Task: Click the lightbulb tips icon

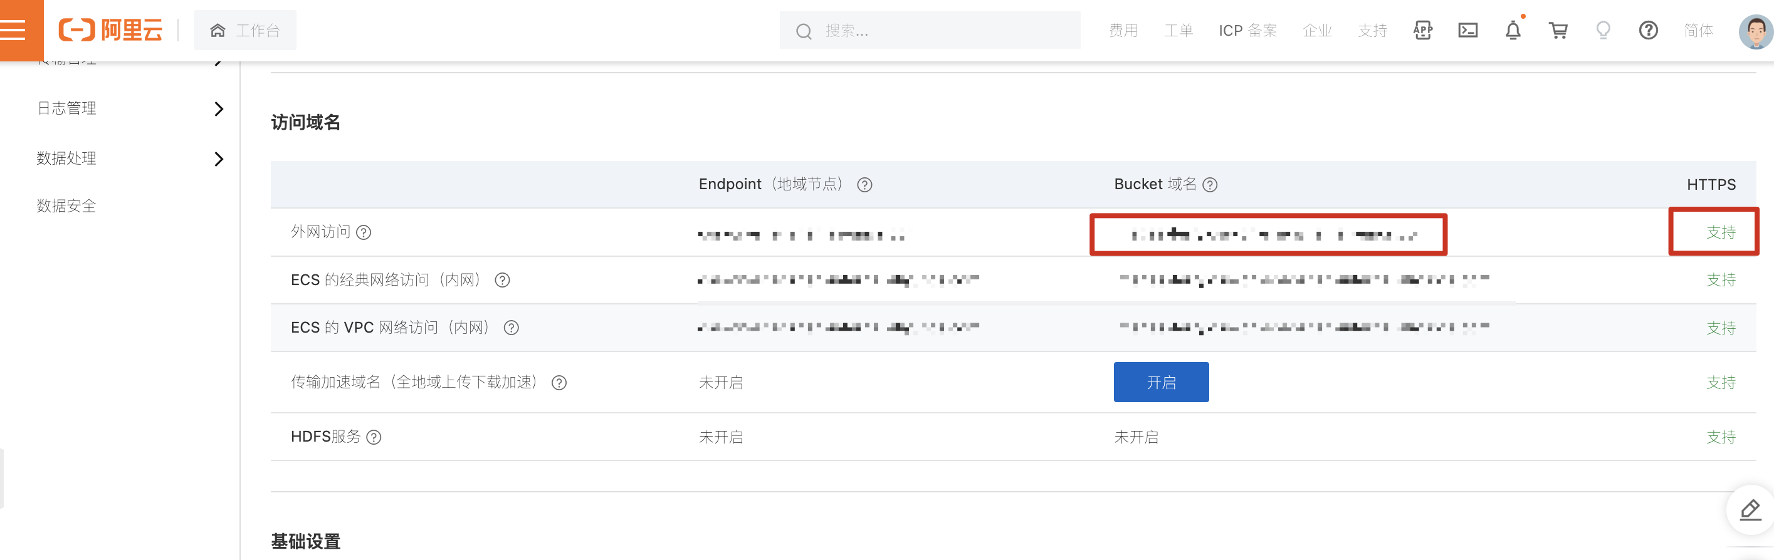Action: (1603, 30)
